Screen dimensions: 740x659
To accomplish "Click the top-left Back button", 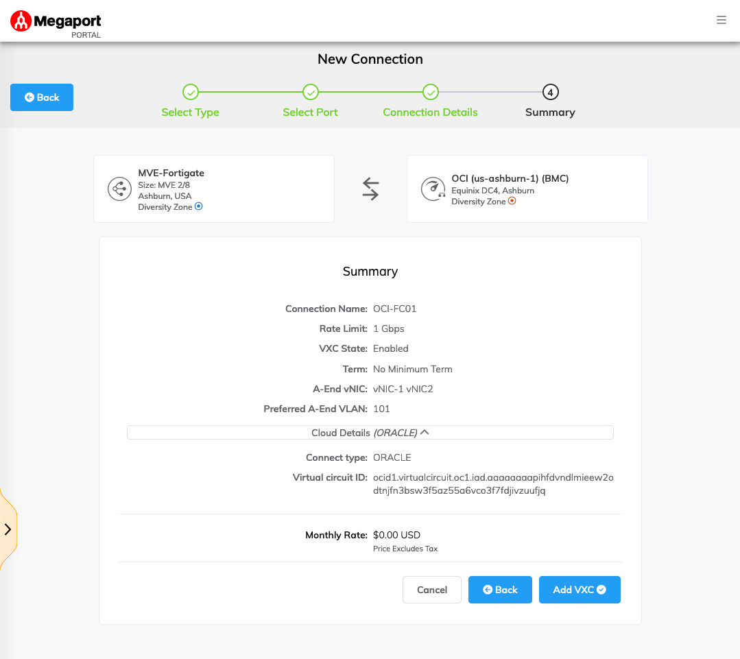I will (42, 97).
